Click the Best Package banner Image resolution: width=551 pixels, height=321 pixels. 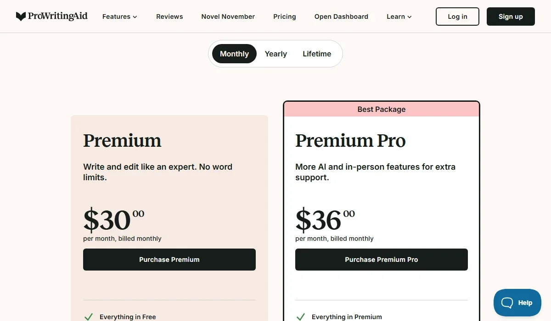pos(381,109)
